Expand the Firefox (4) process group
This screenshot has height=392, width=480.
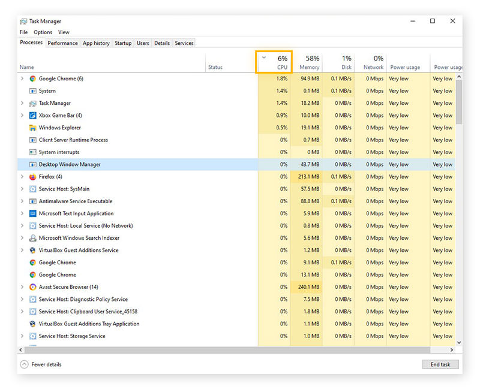click(x=22, y=176)
